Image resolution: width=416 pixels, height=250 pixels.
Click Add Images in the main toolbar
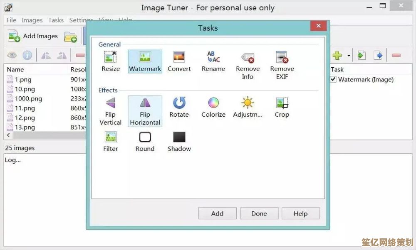[x=33, y=36]
